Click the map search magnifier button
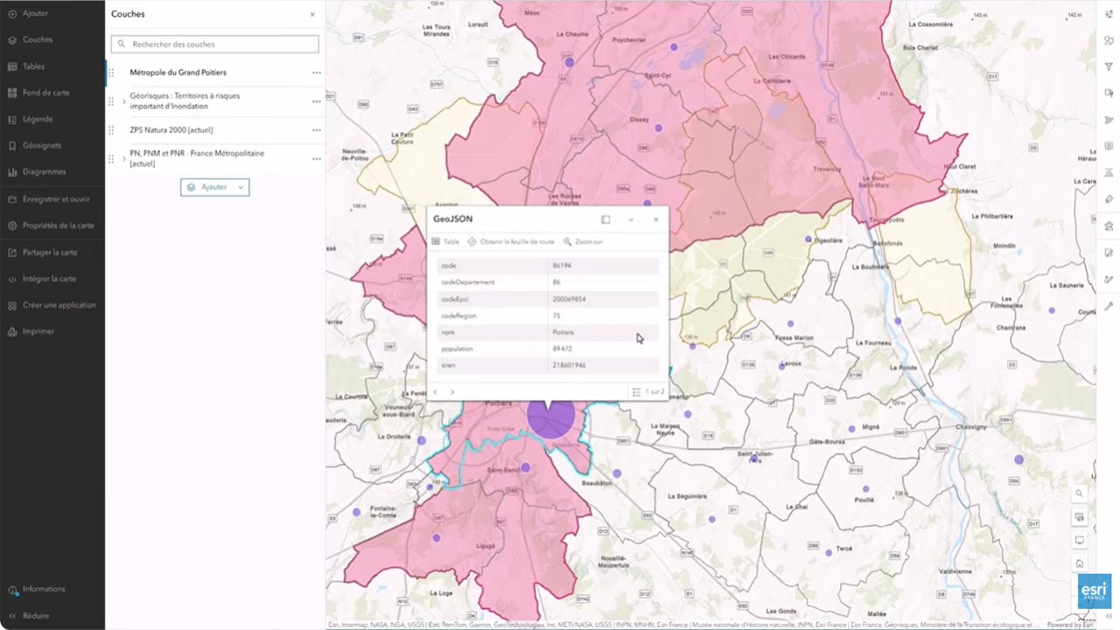The height and width of the screenshot is (630, 1120). tap(1080, 493)
